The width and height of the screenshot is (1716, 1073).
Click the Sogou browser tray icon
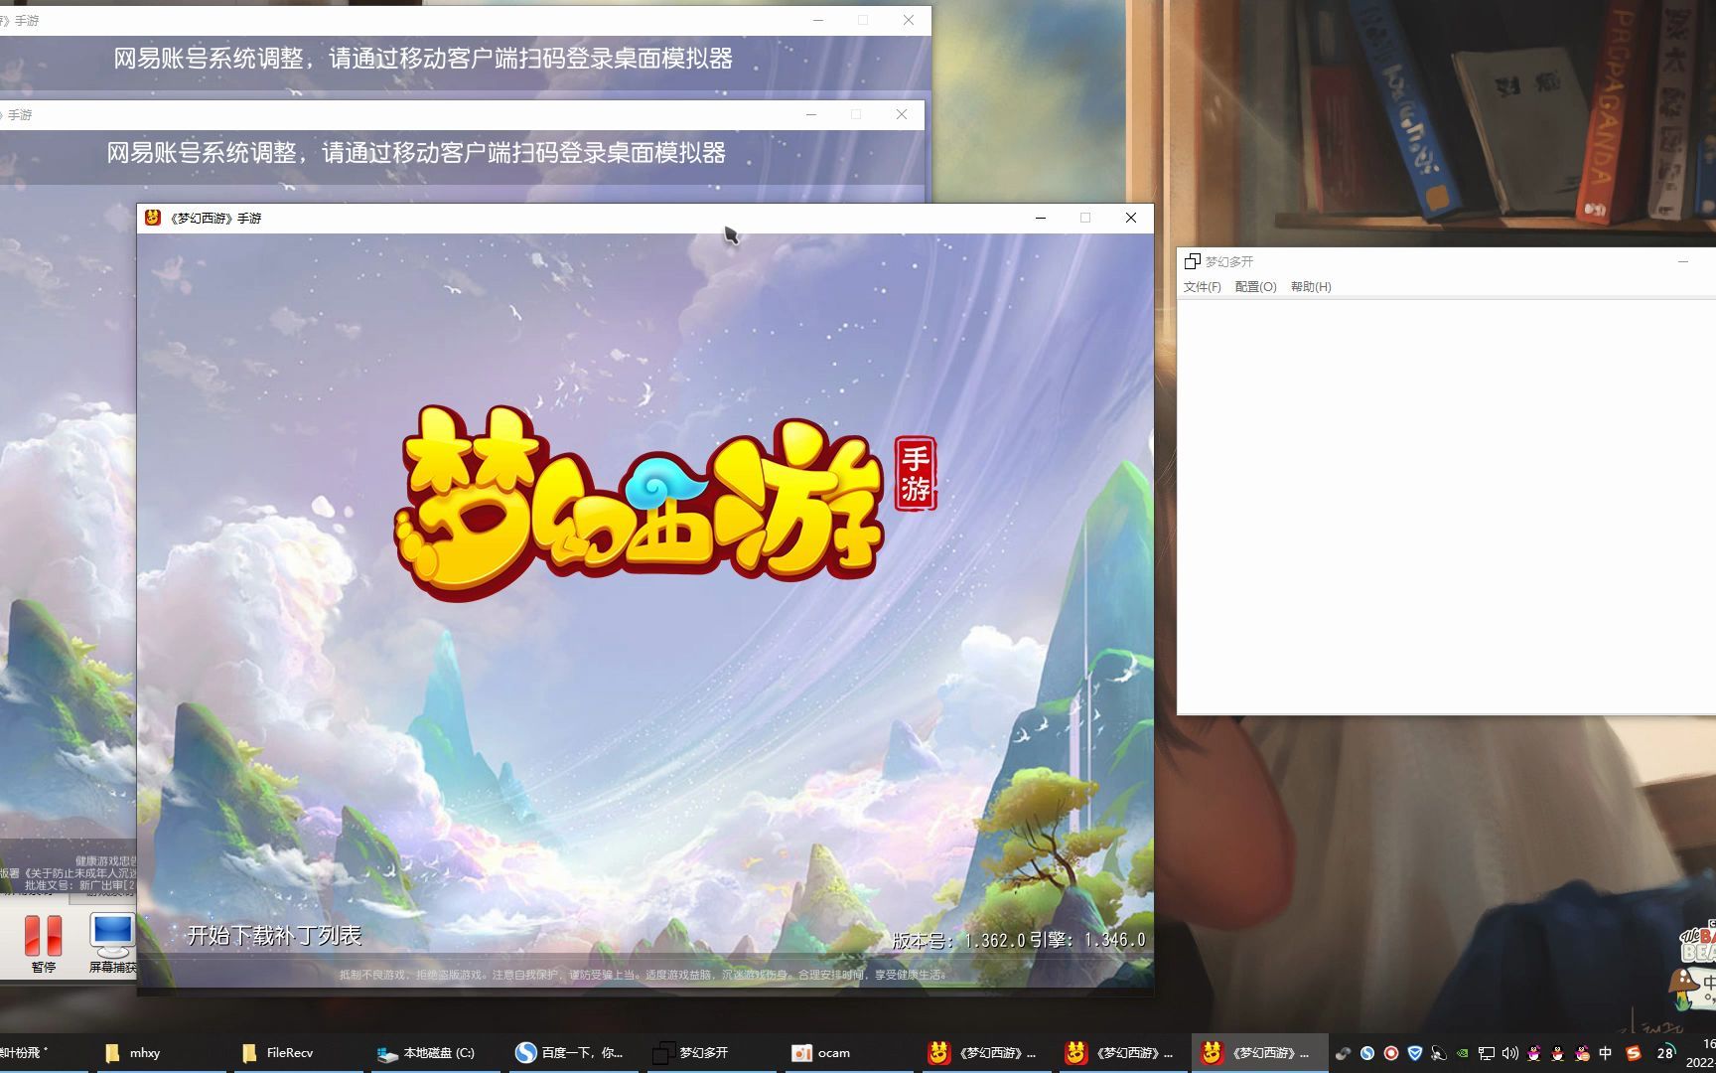[1367, 1053]
